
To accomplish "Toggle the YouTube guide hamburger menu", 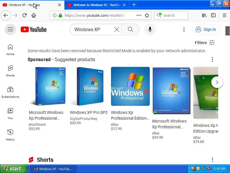I will (x=10, y=29).
